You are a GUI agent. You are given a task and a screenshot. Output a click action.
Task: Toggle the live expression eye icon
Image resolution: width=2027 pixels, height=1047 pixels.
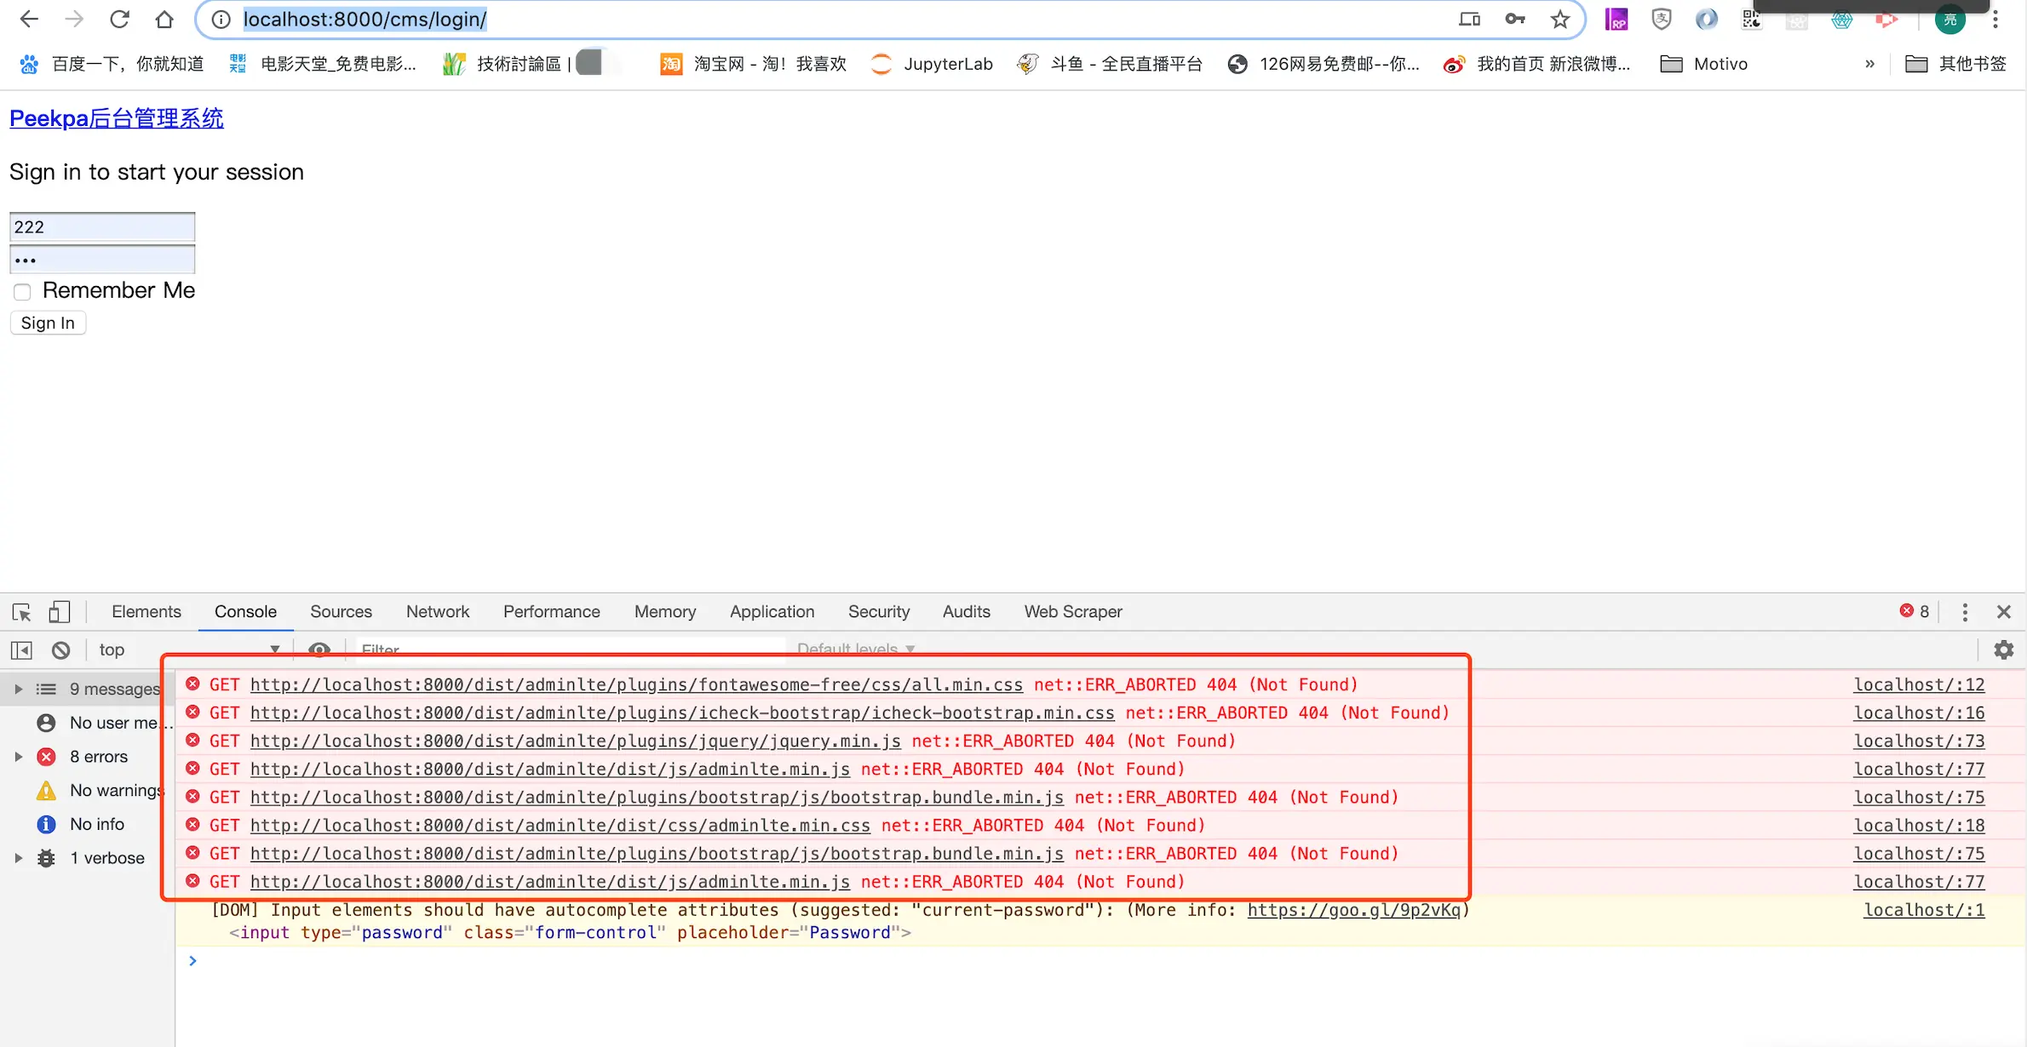[x=319, y=650]
